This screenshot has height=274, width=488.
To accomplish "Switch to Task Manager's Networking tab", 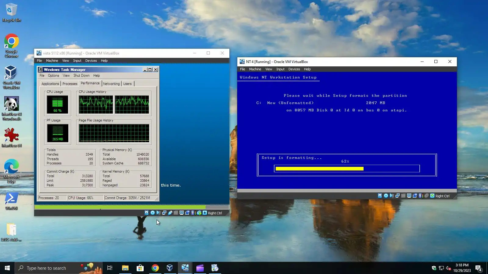I will pyautogui.click(x=111, y=84).
